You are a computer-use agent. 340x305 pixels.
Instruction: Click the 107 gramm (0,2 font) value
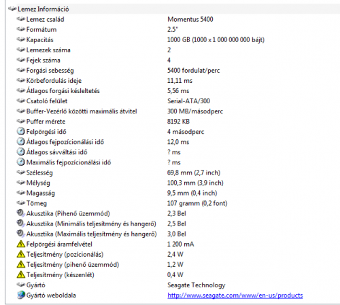point(197,203)
